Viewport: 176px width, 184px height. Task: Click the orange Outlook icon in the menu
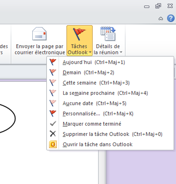coord(53,144)
